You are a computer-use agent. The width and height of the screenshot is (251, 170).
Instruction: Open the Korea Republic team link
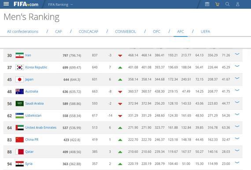tap(36, 67)
